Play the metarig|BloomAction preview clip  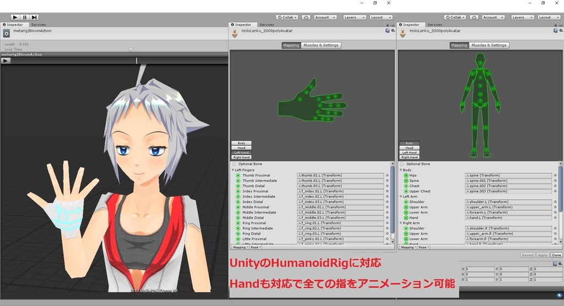[x=6, y=61]
